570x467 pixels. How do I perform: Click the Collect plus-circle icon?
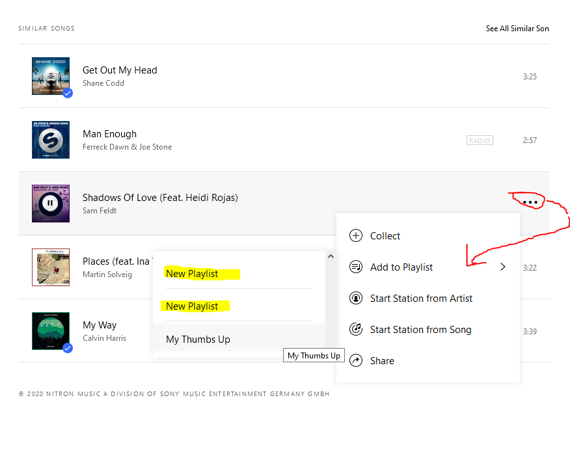356,236
